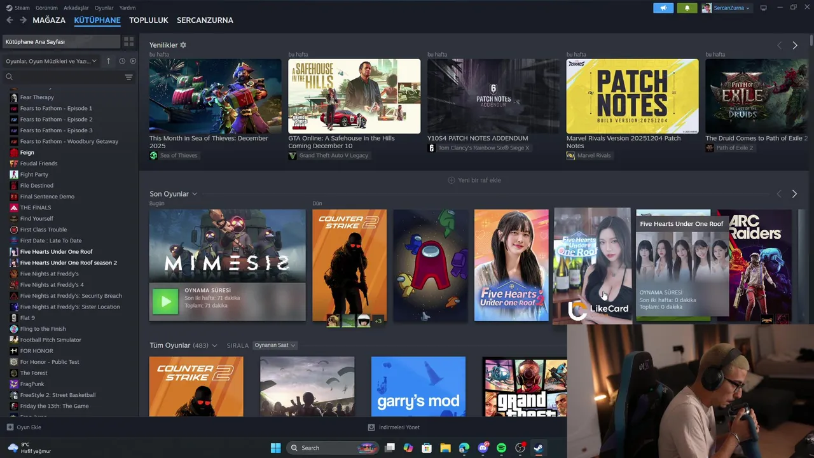Switch to Big Picture mode monitor icon
The height and width of the screenshot is (458, 814).
764,8
